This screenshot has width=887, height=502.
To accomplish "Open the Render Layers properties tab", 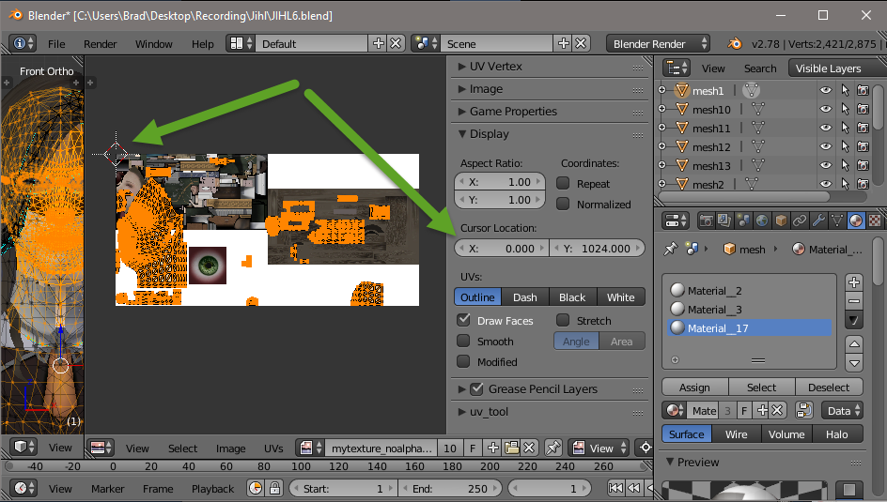I will (x=724, y=221).
